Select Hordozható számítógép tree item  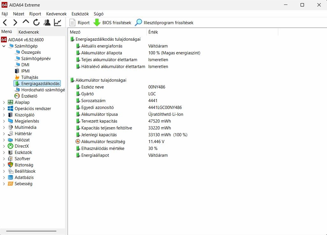43,90
